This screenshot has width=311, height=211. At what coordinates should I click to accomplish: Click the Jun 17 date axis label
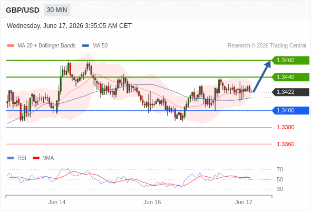click(244, 202)
